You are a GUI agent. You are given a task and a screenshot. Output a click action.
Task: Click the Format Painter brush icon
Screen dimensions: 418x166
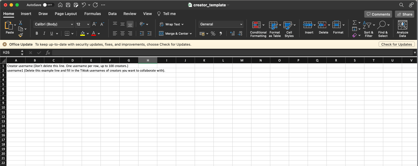21,35
